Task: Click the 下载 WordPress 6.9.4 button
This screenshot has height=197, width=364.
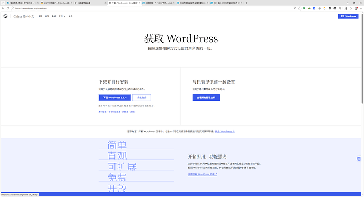Action: coord(114,98)
